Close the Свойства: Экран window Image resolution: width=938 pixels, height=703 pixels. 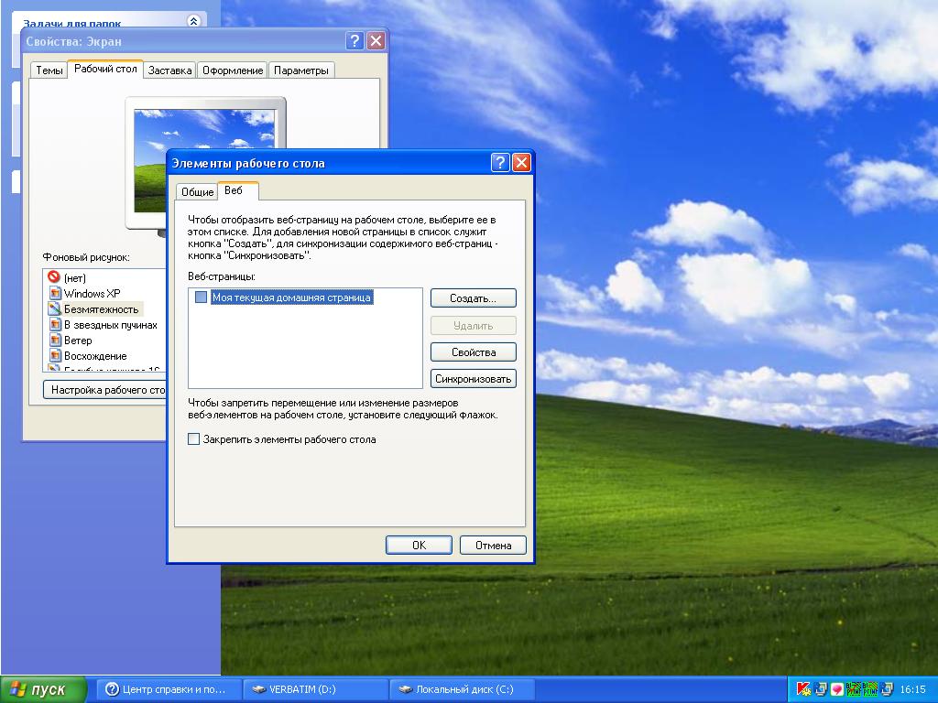tap(376, 40)
